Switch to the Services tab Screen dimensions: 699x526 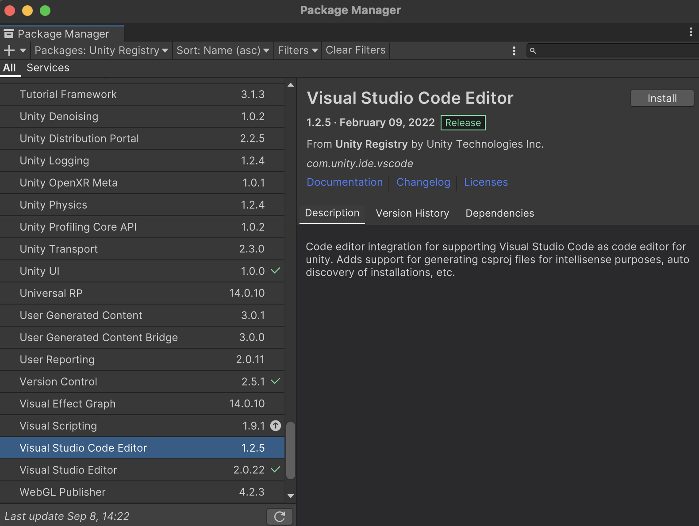click(x=48, y=68)
